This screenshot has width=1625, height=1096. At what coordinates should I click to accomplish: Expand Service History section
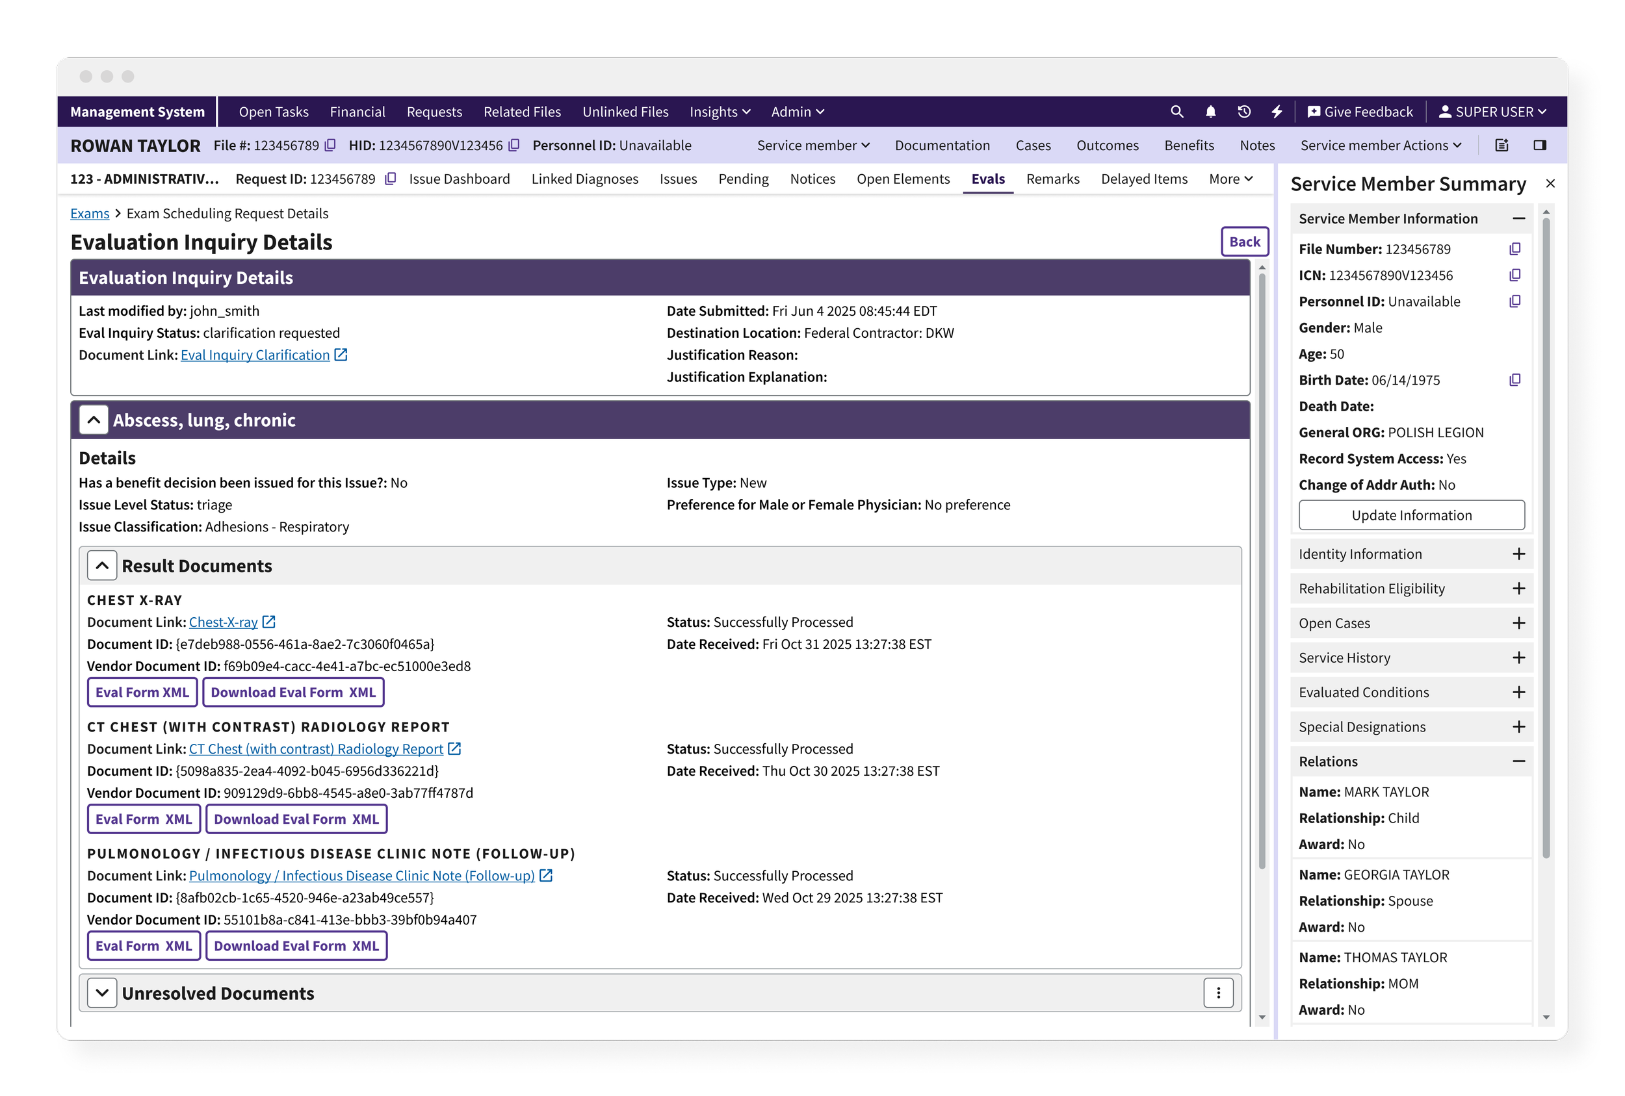1518,657
